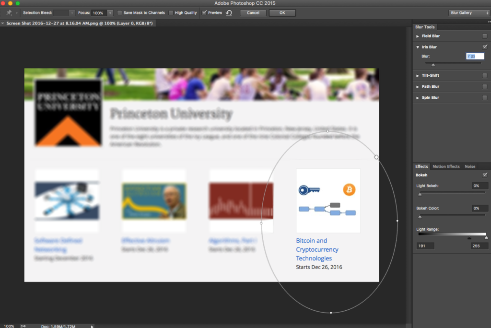Enable the Field Blur checkbox

pos(485,36)
